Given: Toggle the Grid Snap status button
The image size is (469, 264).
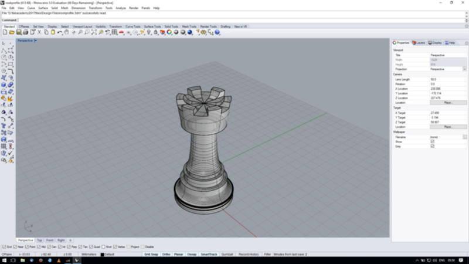Looking at the screenshot, I should (x=151, y=255).
